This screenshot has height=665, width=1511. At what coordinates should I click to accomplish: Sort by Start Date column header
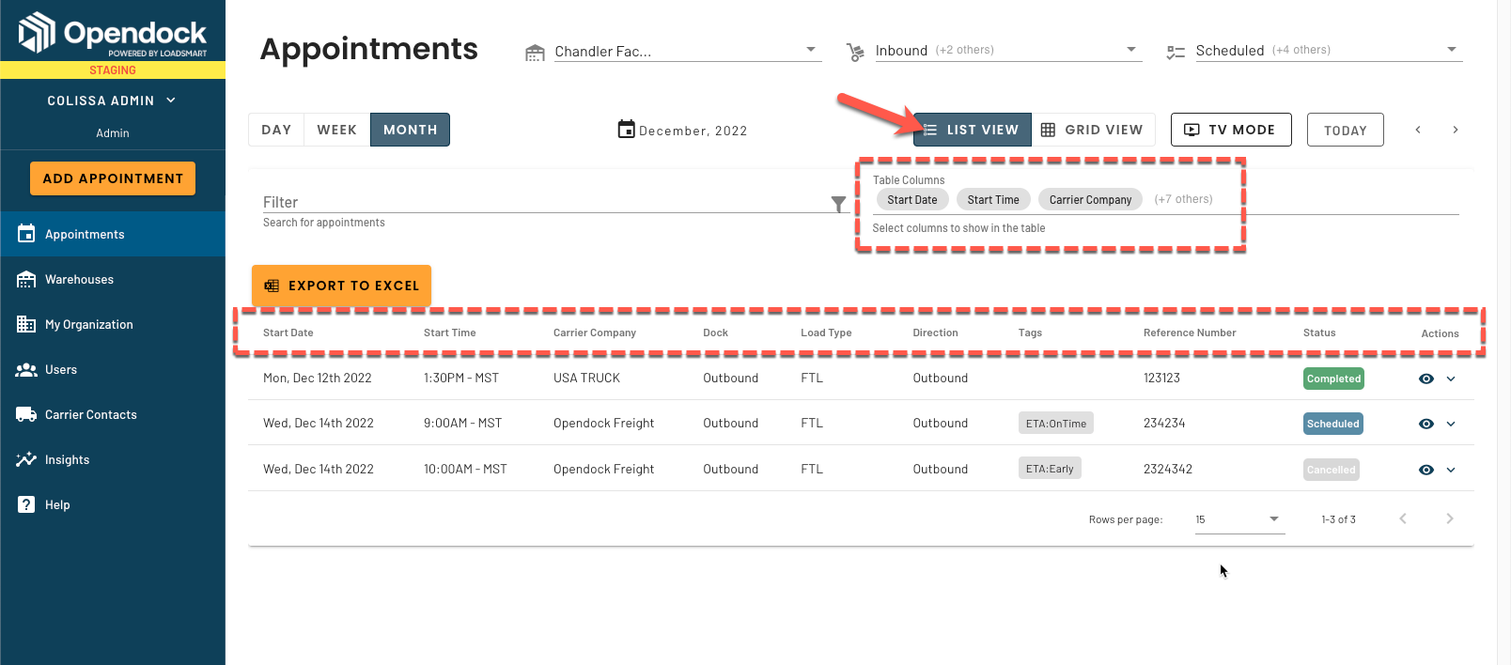click(288, 332)
